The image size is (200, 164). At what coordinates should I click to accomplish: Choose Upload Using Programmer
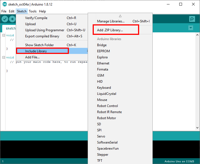click(x=52, y=30)
